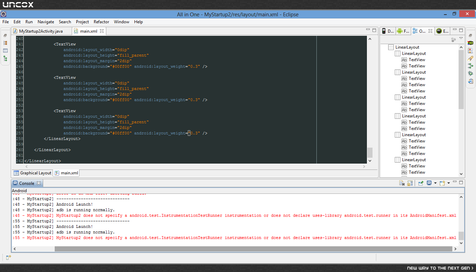Open the Edit menu
Screen dimensions: 476x272
click(x=17, y=22)
